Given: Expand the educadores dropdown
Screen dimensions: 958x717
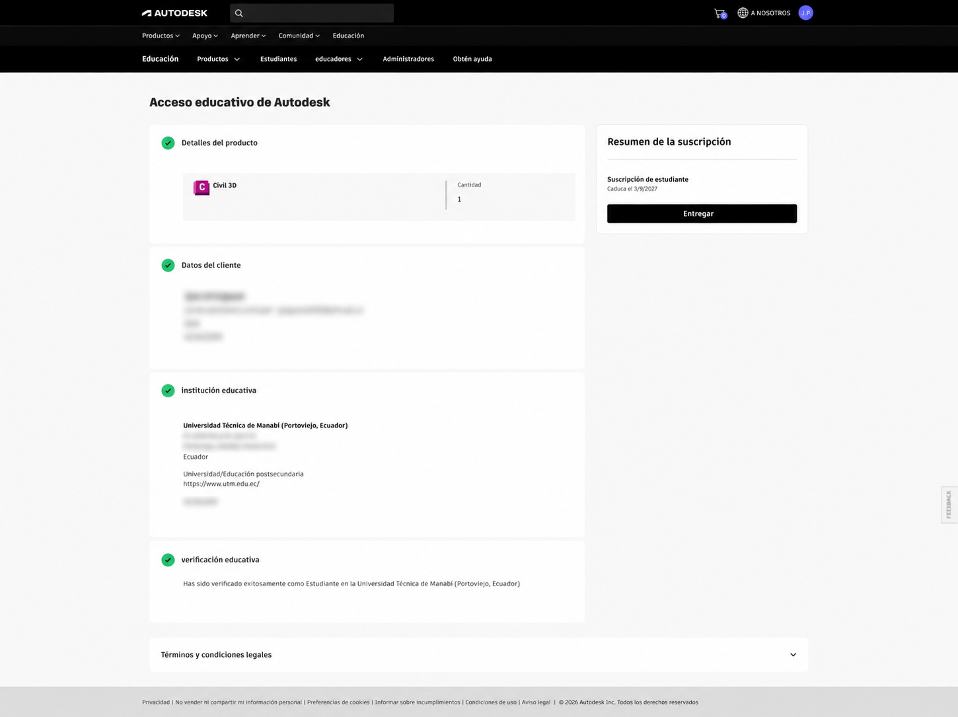Looking at the screenshot, I should click(x=339, y=59).
